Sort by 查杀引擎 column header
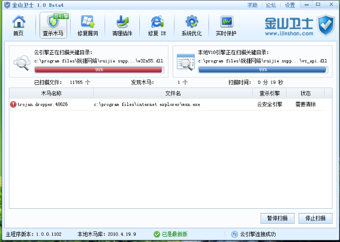 click(270, 93)
